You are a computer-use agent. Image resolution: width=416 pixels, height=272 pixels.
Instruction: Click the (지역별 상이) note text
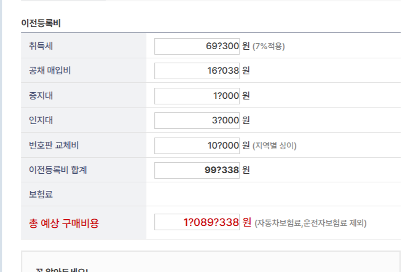click(x=274, y=146)
